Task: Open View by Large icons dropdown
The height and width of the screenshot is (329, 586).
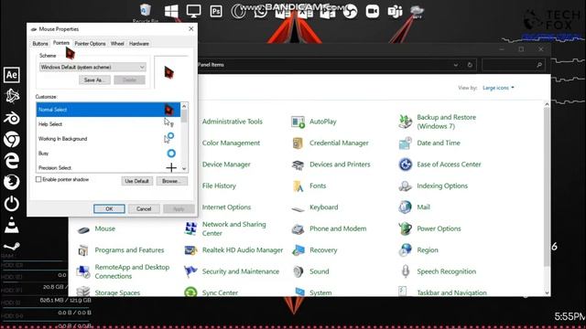Action: pos(498,88)
